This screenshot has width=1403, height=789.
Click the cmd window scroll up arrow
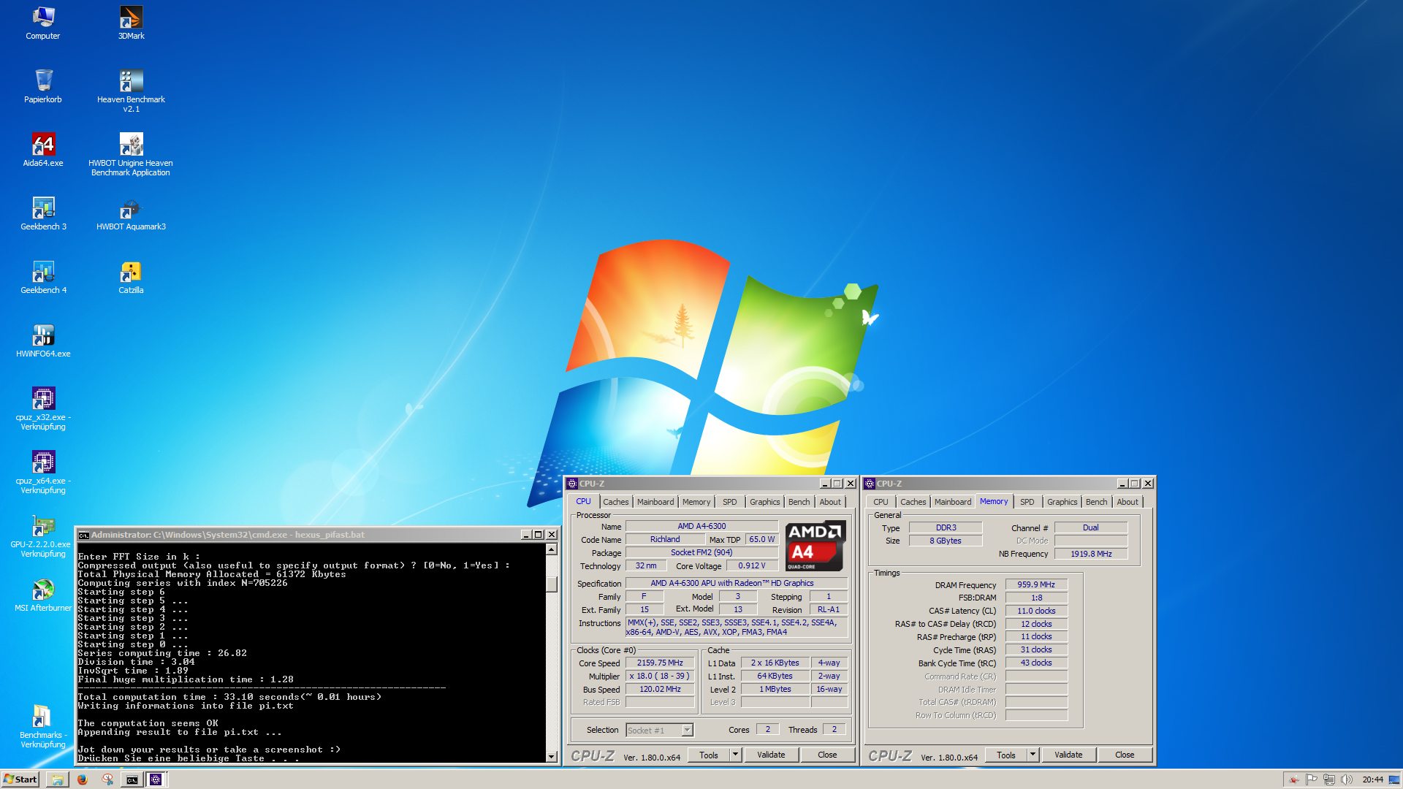552,549
